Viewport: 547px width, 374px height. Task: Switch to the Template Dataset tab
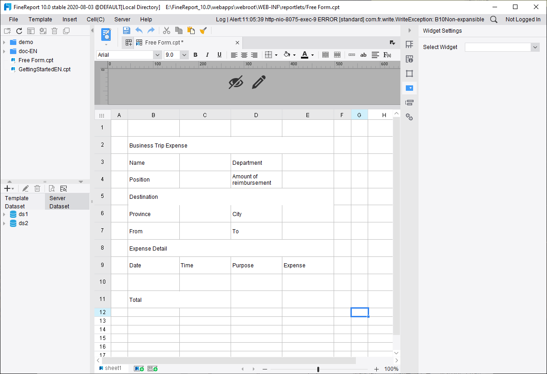pyautogui.click(x=22, y=202)
